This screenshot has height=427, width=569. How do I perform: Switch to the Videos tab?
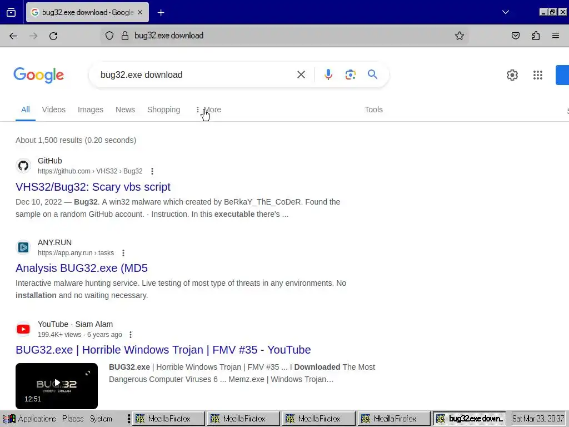(x=54, y=110)
